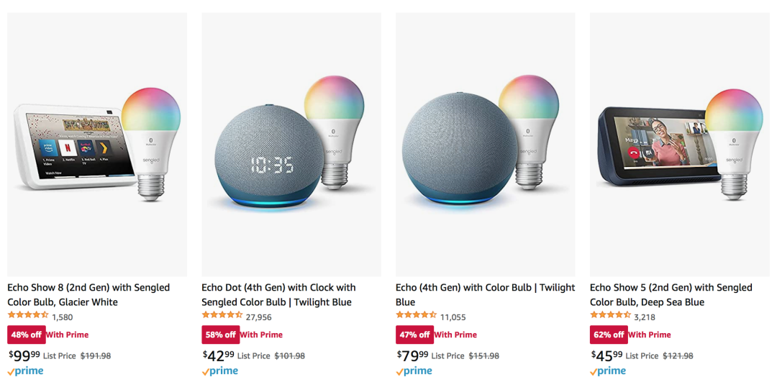
Task: Click the 48% off deal badge
Action: pyautogui.click(x=27, y=335)
